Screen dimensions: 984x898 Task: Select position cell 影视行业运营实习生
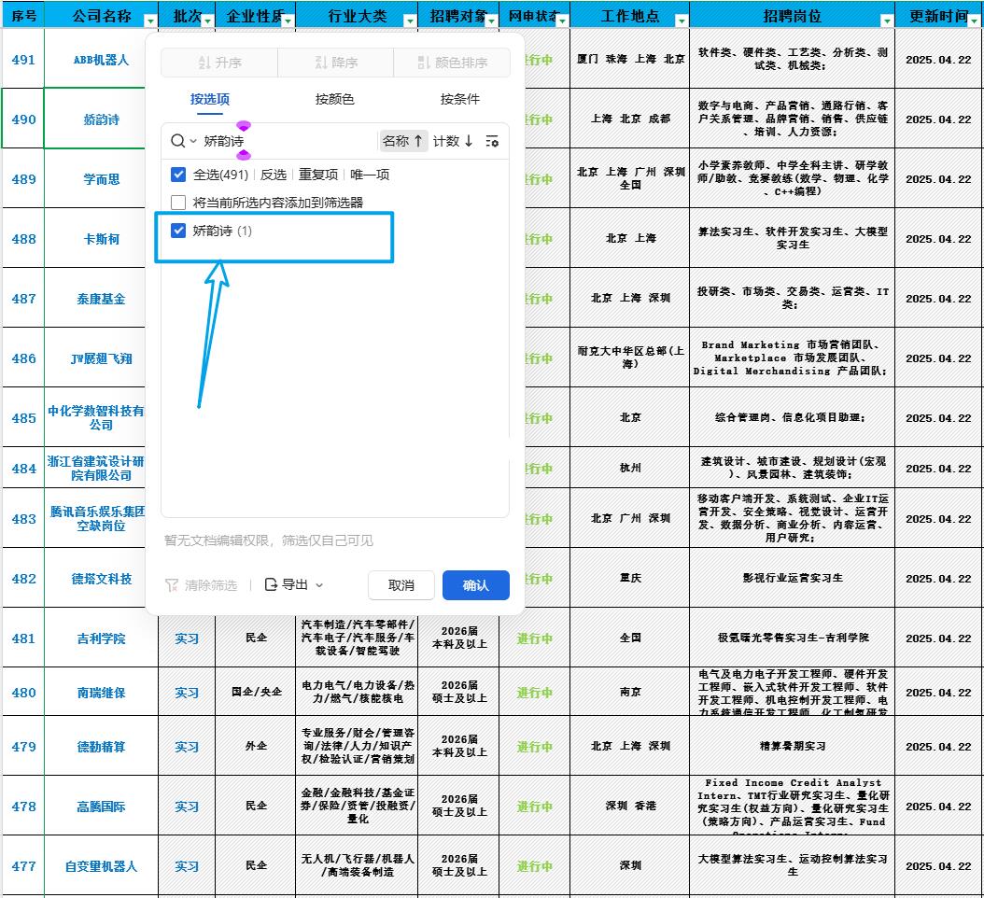click(793, 578)
